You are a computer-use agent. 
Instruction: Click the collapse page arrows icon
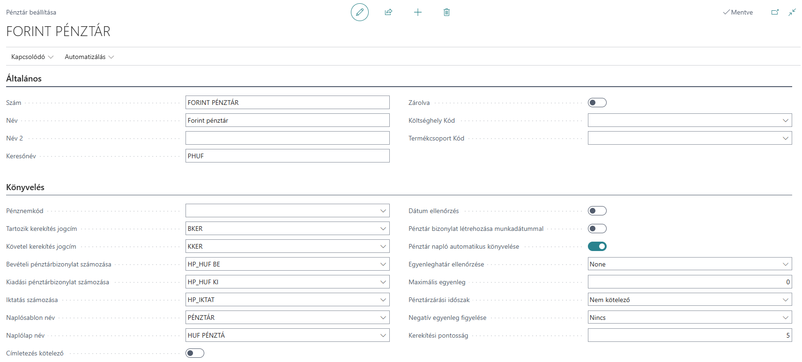pyautogui.click(x=792, y=12)
